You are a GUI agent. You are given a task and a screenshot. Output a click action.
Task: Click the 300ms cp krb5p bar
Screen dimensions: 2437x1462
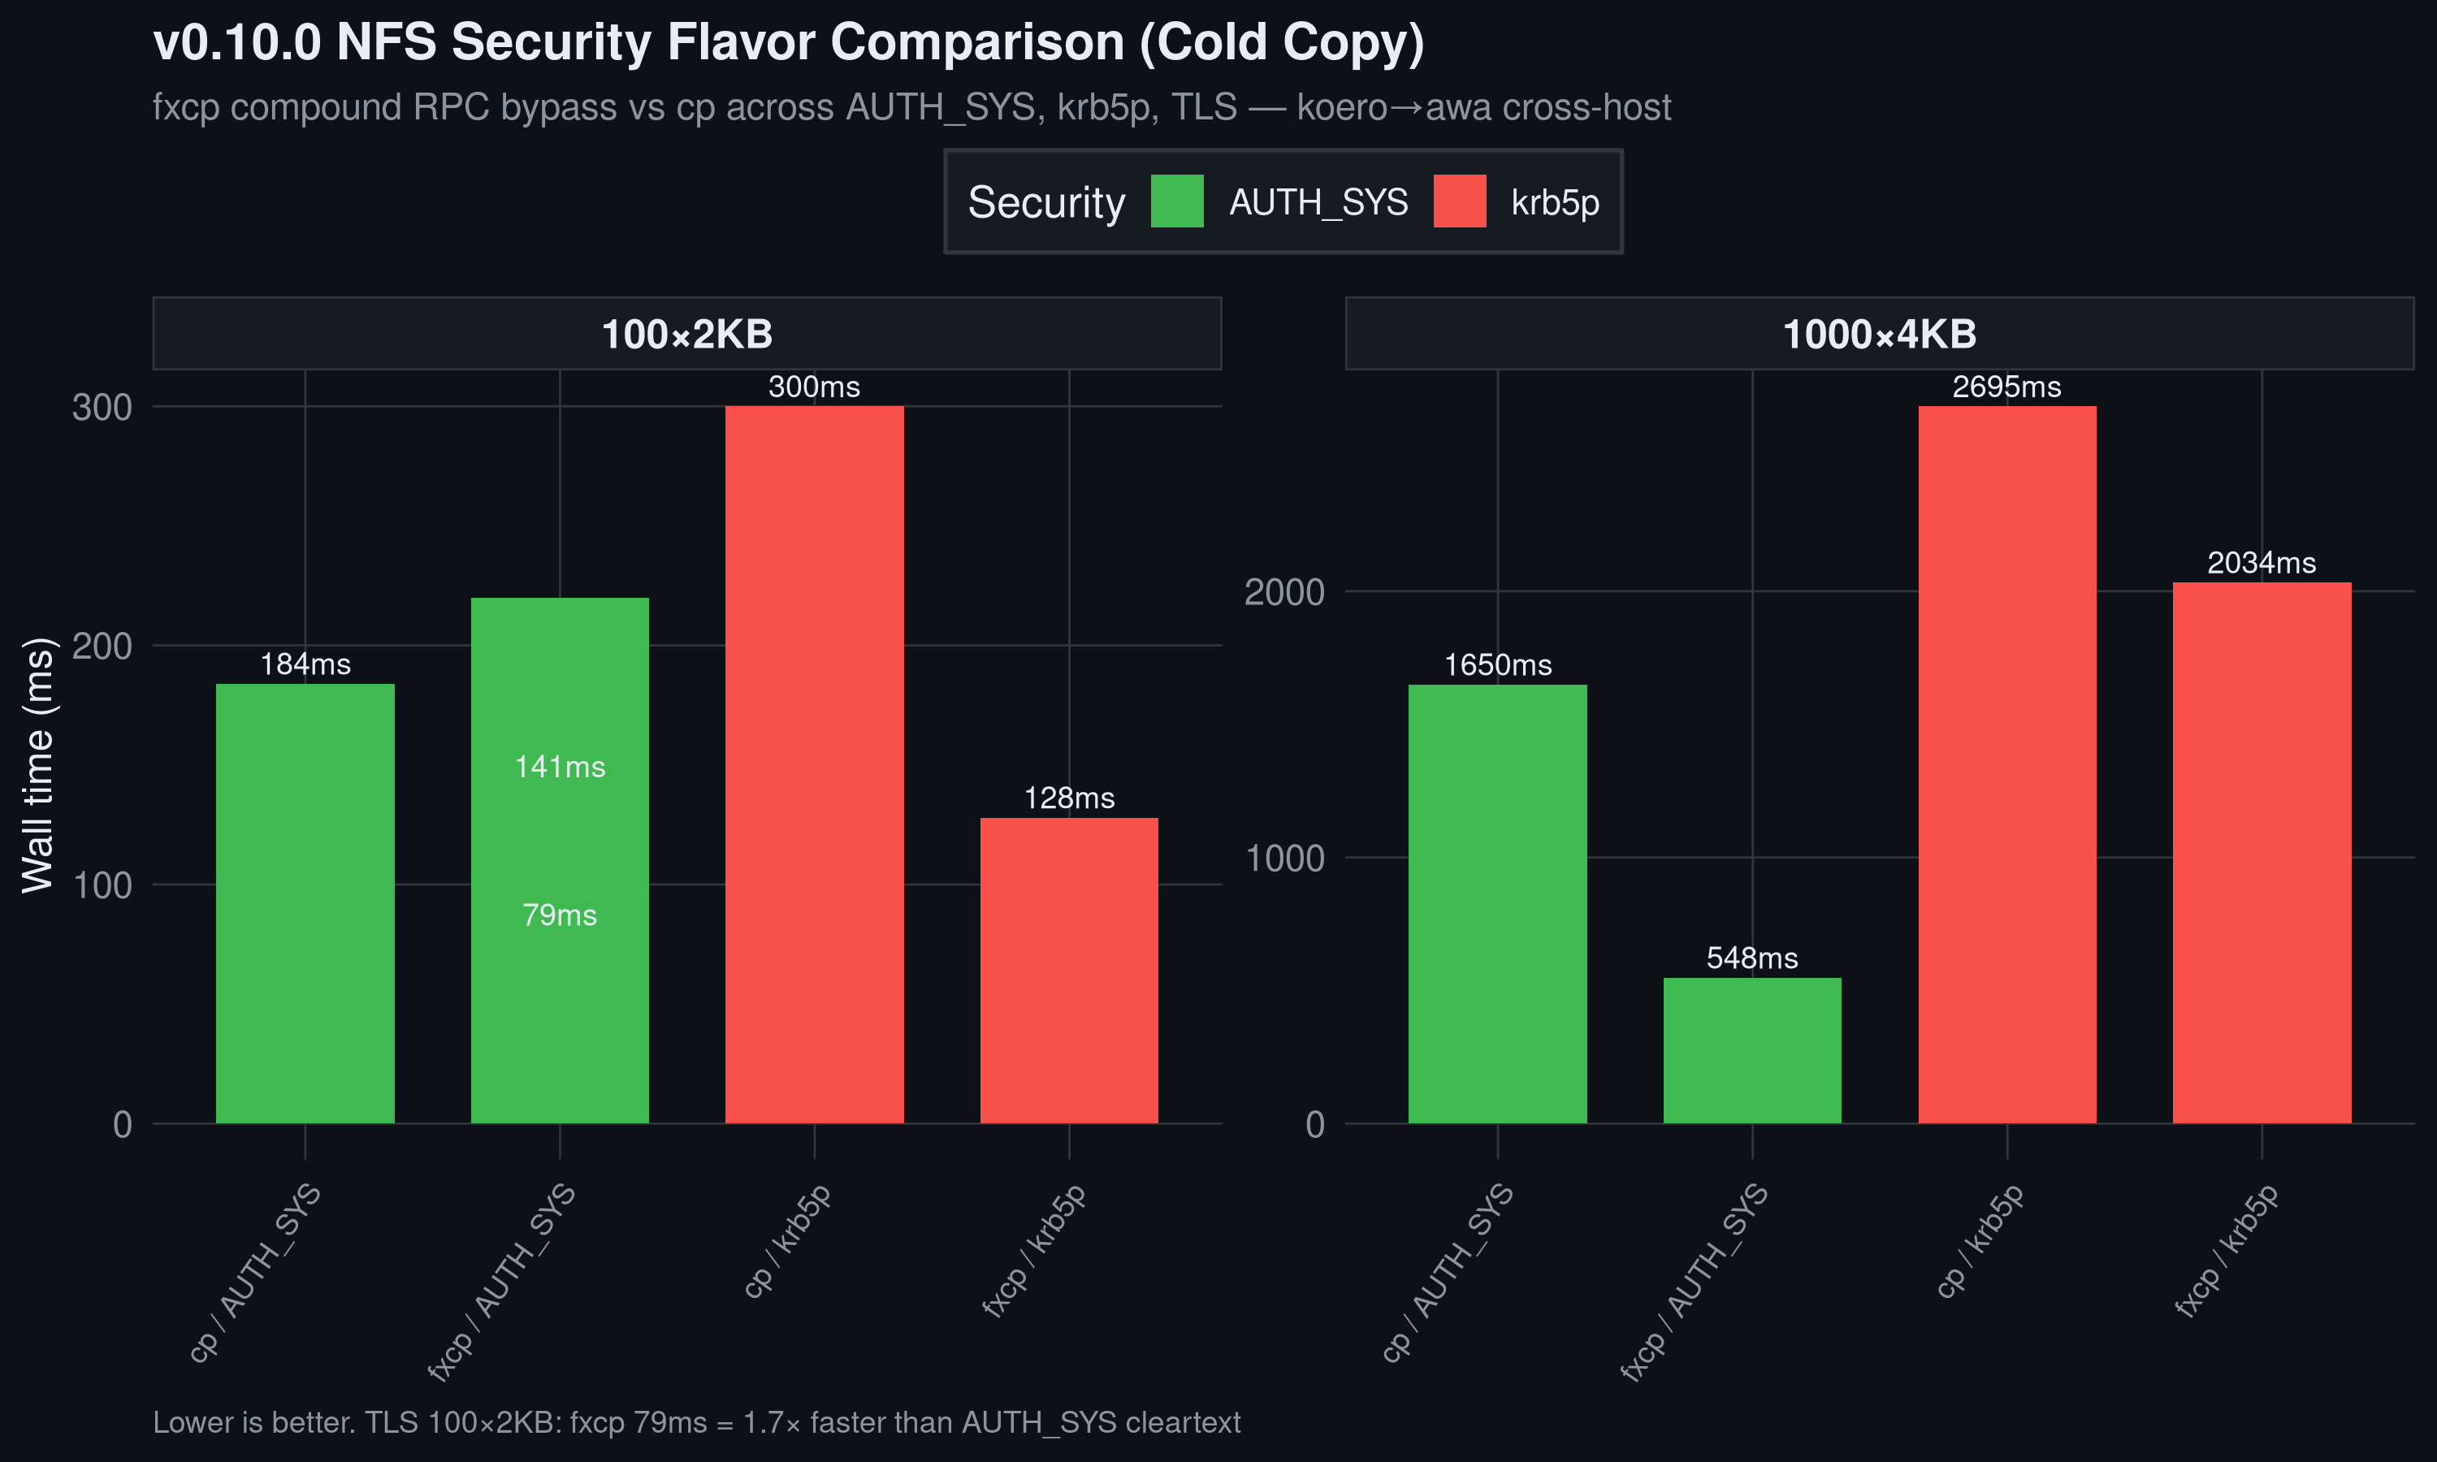click(x=815, y=764)
